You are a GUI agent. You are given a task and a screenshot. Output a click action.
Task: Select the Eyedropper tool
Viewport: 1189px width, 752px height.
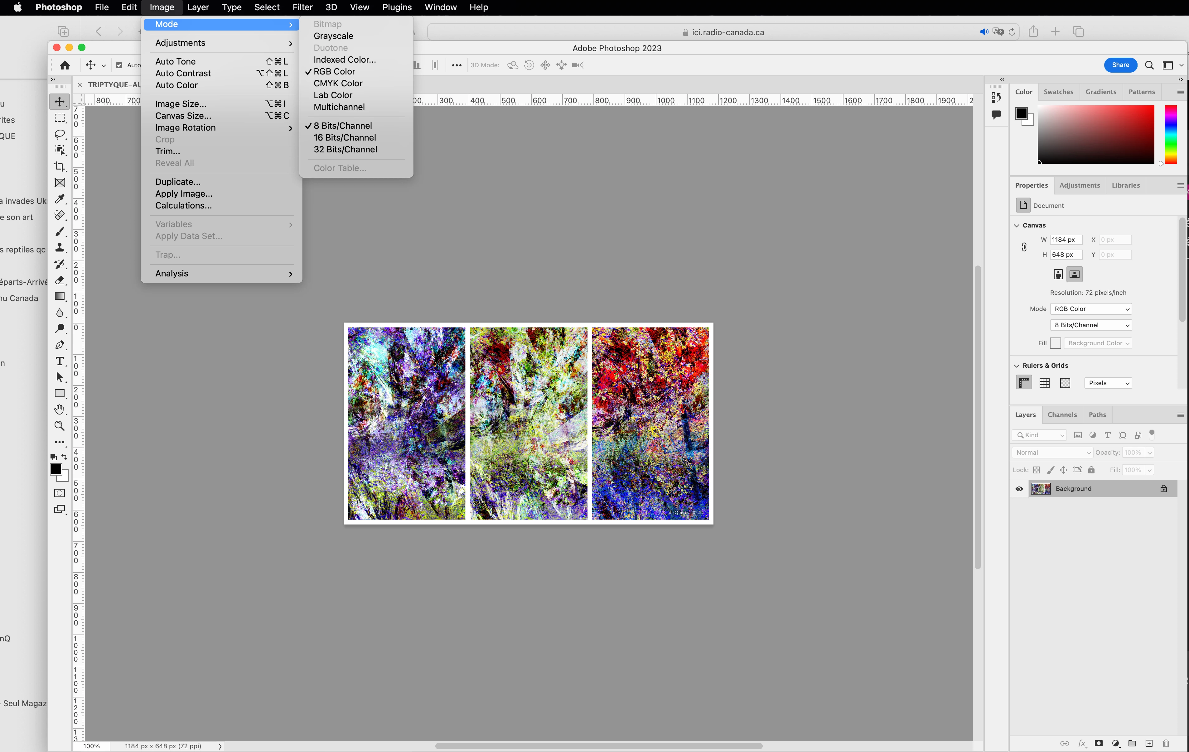(x=60, y=199)
